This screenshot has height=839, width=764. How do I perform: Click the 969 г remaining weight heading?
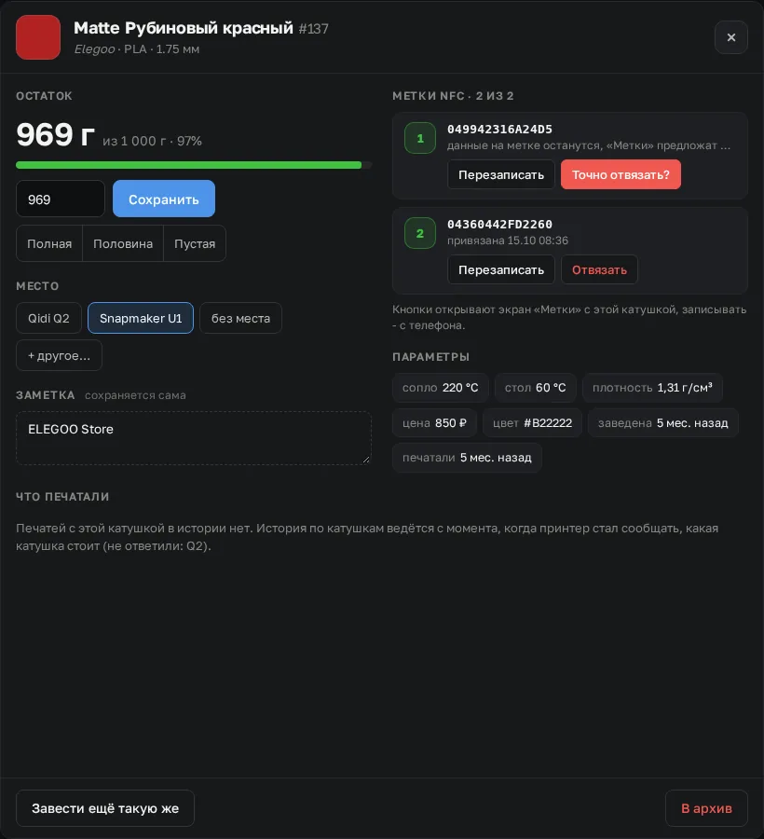click(56, 135)
